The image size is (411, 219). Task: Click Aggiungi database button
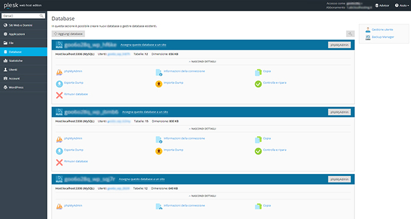(68, 34)
